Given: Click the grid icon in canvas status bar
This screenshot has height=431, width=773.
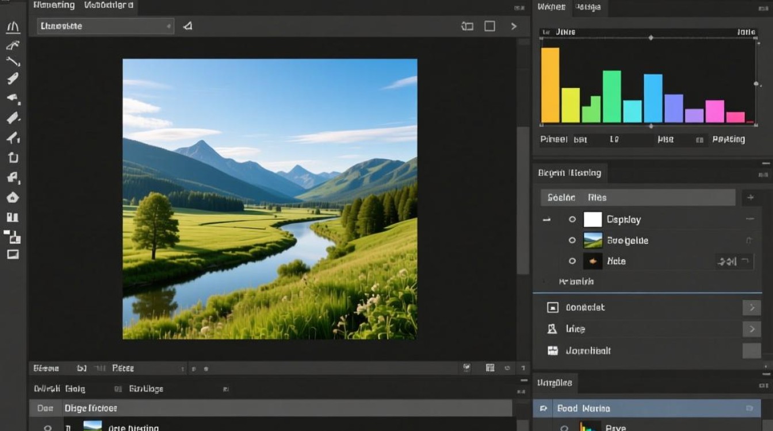Looking at the screenshot, I should coord(490,368).
